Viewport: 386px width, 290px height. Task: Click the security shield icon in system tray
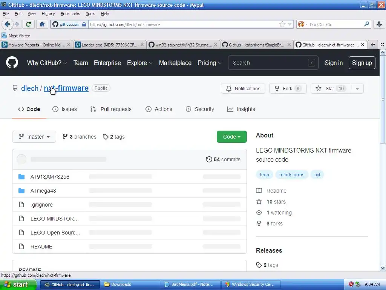[x=351, y=284]
